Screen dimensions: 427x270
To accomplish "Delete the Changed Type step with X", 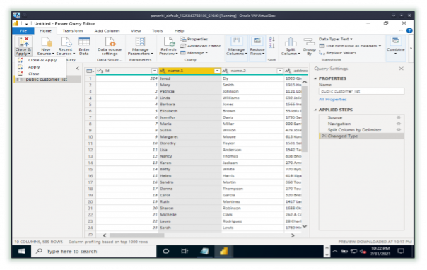I will pos(324,136).
